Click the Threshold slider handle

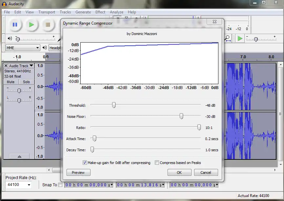click(113, 105)
